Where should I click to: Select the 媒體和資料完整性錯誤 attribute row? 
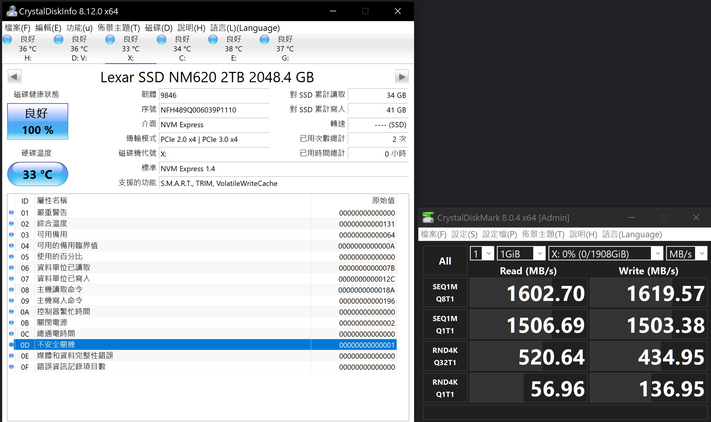pos(205,356)
